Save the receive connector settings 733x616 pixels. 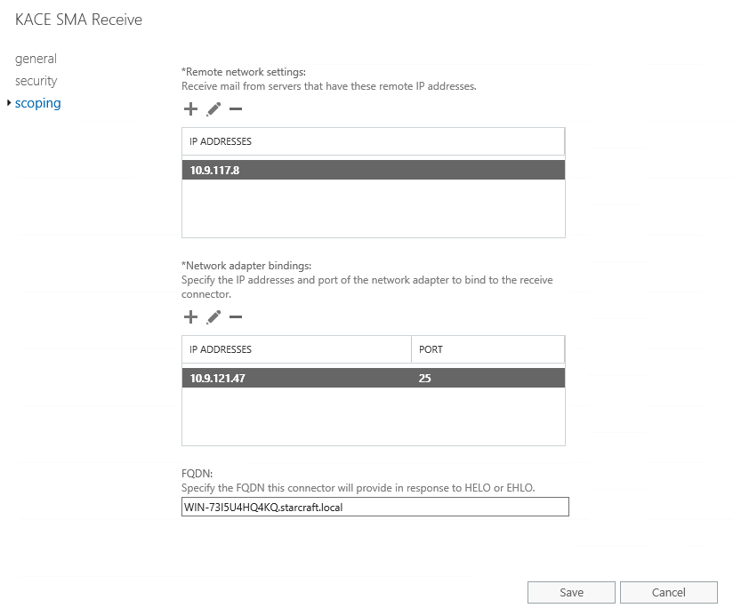[571, 592]
